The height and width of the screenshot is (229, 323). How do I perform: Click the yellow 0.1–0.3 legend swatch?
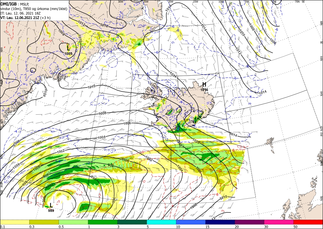(15, 222)
